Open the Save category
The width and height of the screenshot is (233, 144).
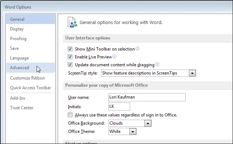click(x=30, y=48)
